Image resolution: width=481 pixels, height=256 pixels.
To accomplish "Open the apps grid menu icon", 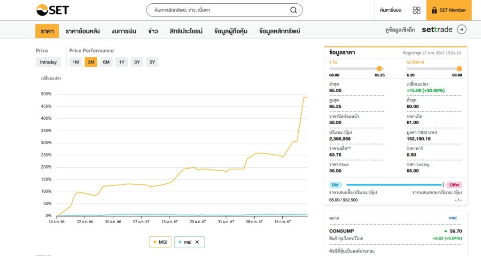I will (417, 10).
